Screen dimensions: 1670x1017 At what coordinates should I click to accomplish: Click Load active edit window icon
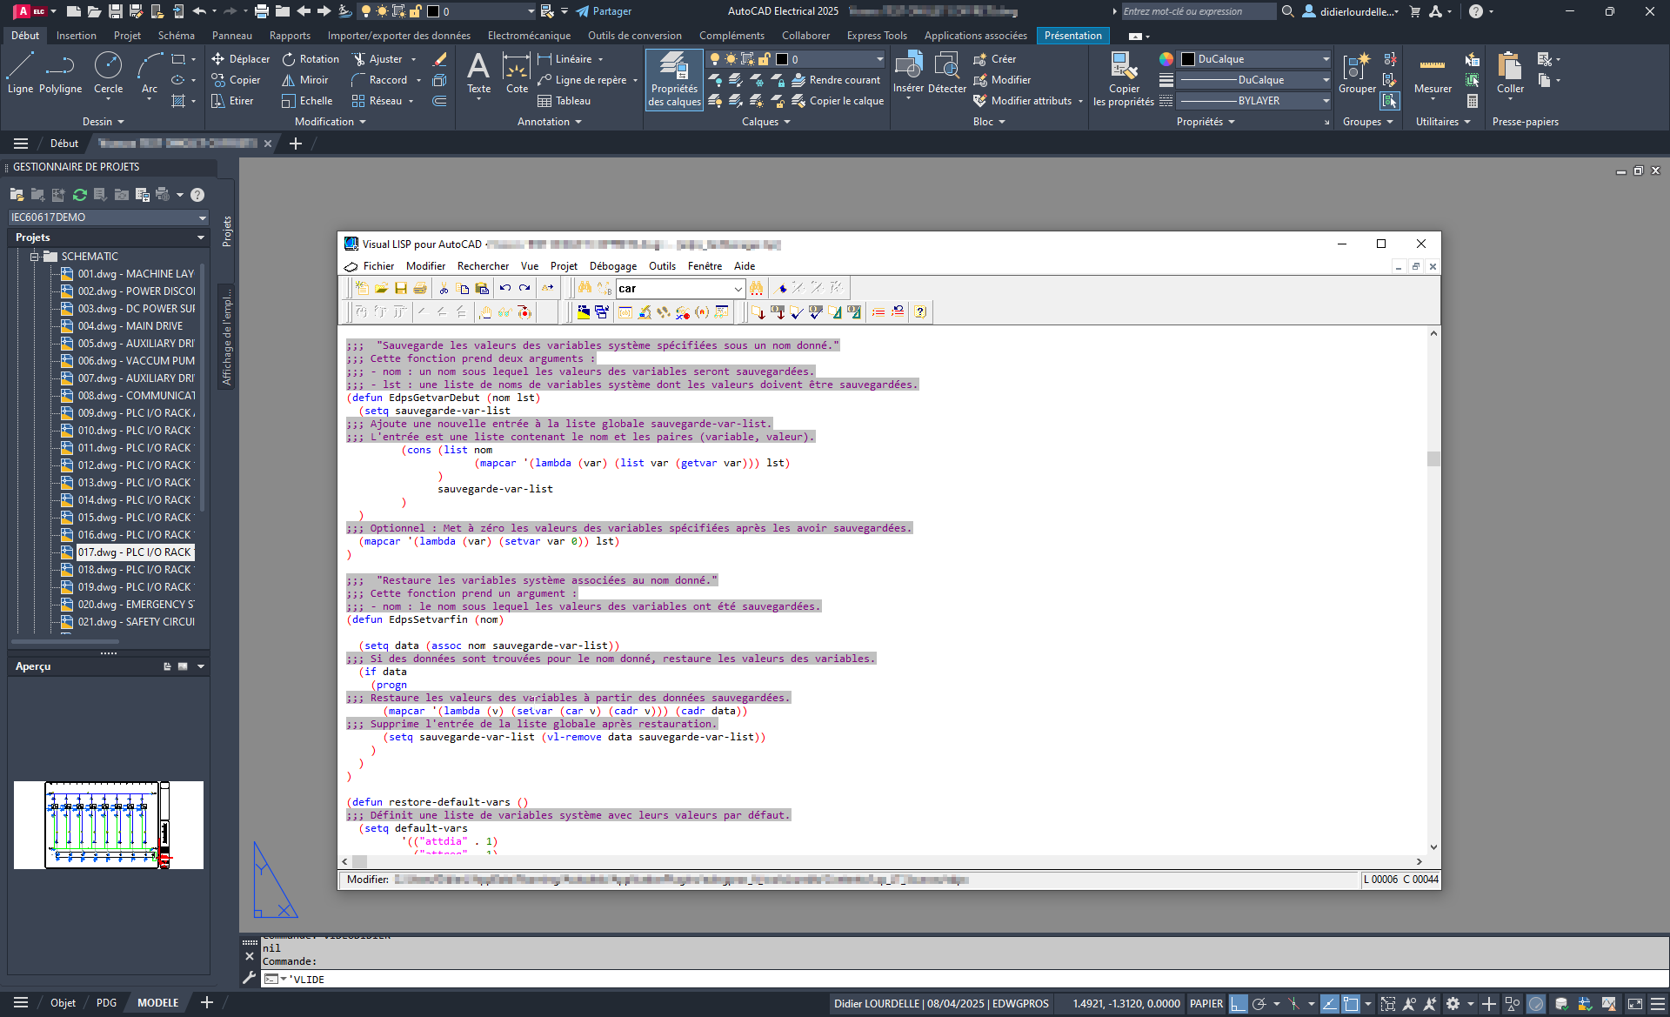click(758, 311)
